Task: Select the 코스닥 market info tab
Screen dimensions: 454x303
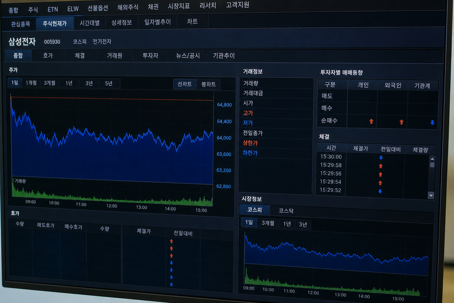Action: pos(286,211)
